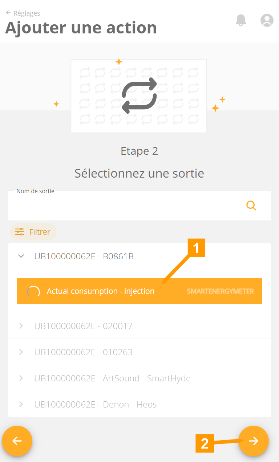
Task: Go to previous step arrow button
Action: 17,441
